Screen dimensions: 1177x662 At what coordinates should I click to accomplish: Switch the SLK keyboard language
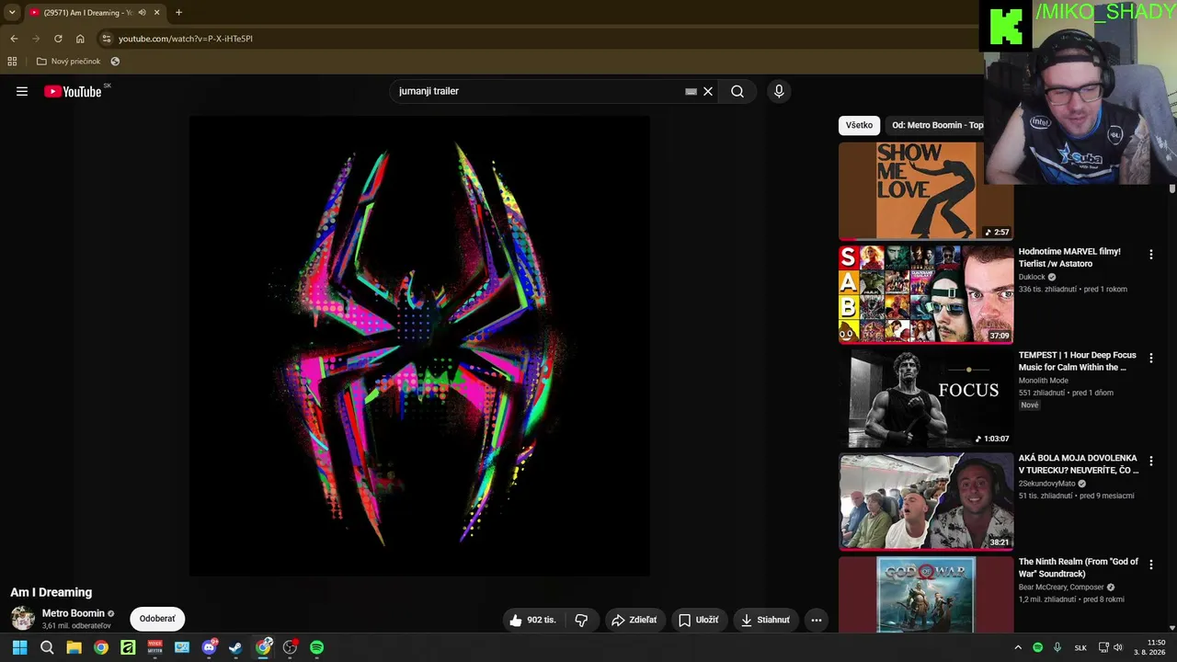(1080, 647)
